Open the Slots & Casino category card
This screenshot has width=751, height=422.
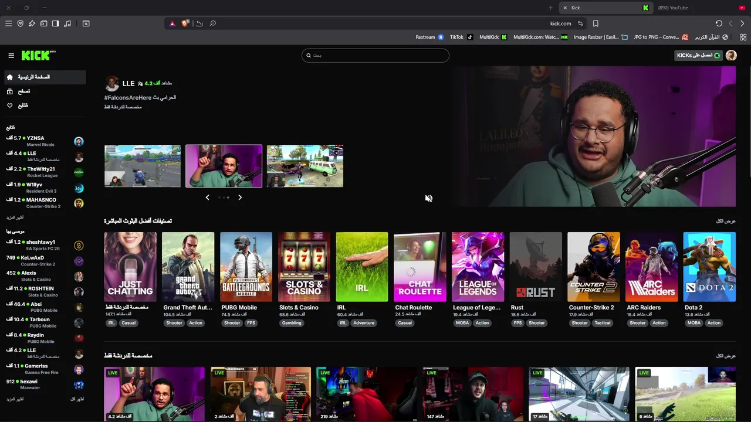(x=304, y=267)
